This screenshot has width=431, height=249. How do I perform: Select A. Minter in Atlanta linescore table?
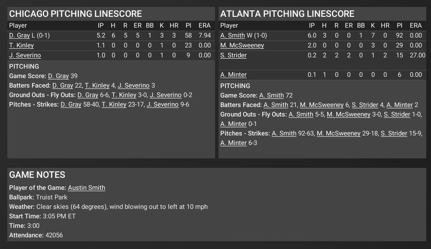pyautogui.click(x=233, y=75)
